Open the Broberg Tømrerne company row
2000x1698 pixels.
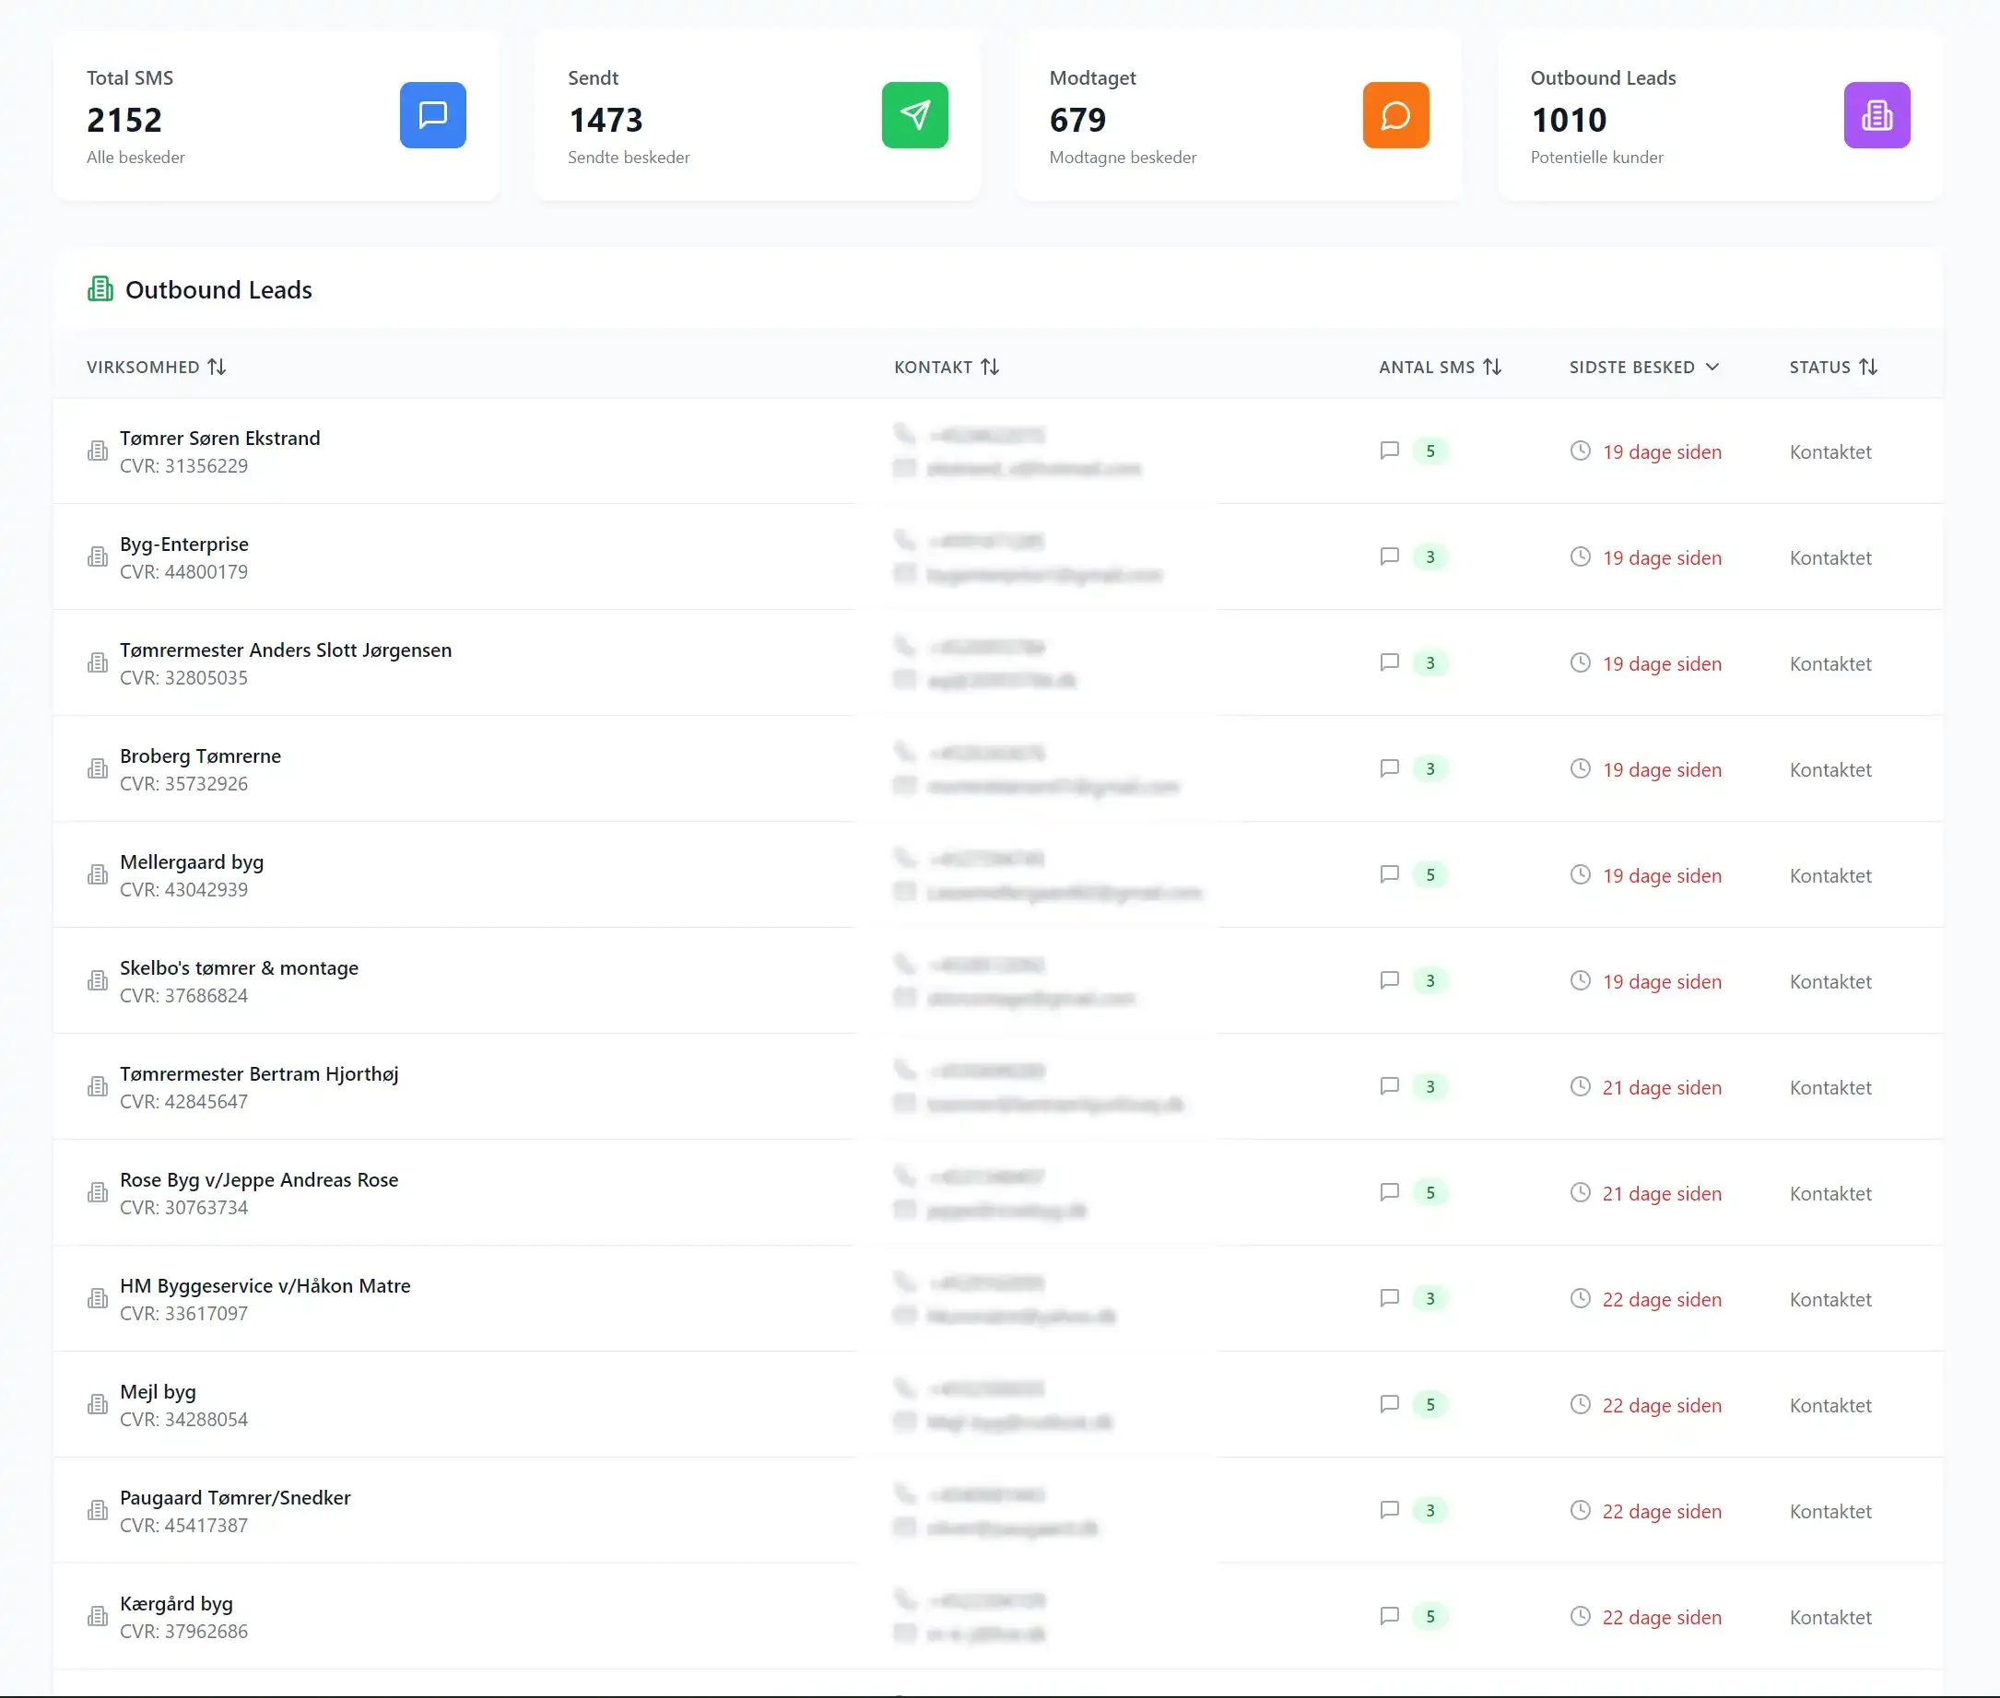[200, 755]
